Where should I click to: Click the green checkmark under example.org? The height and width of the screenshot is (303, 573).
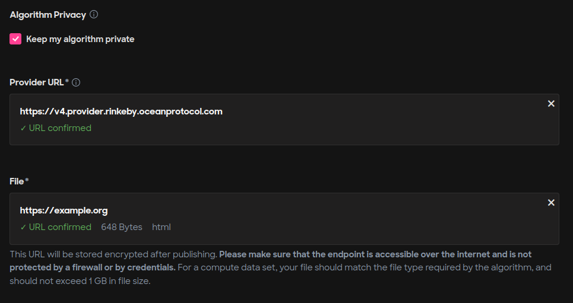(23, 227)
